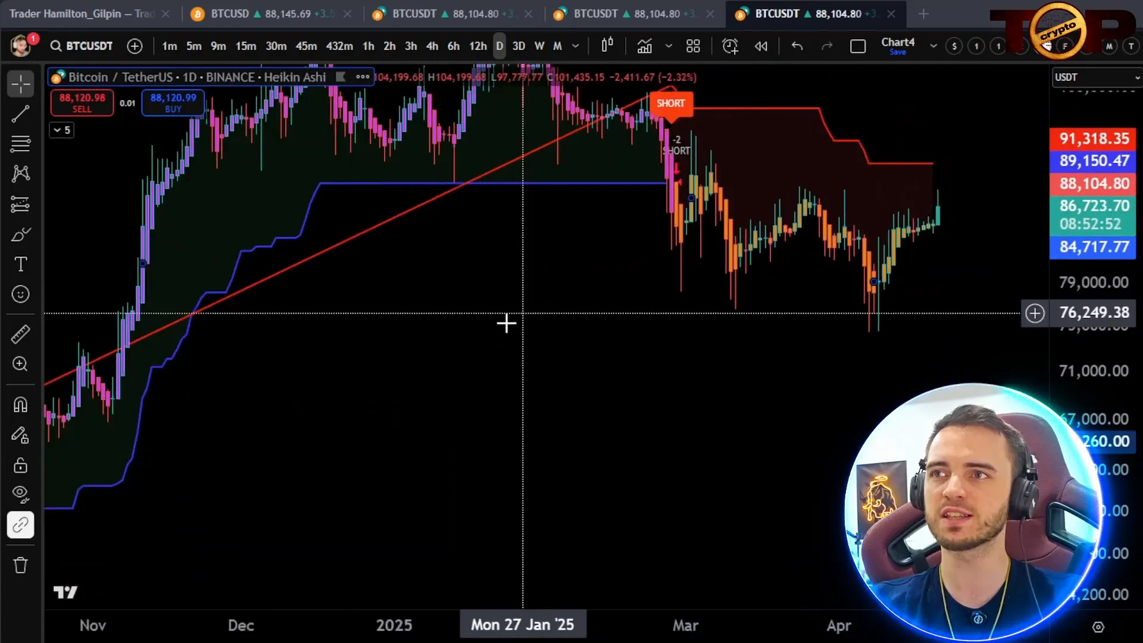Start bar replay mode

pos(761,46)
